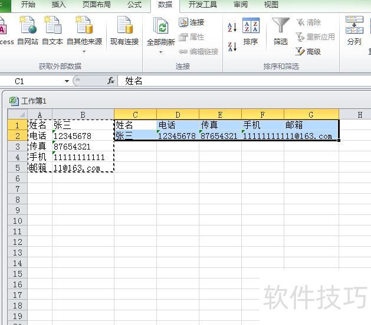371x325 pixels.
Task: Click the 全部刷新 refresh icon
Action: pos(160,25)
